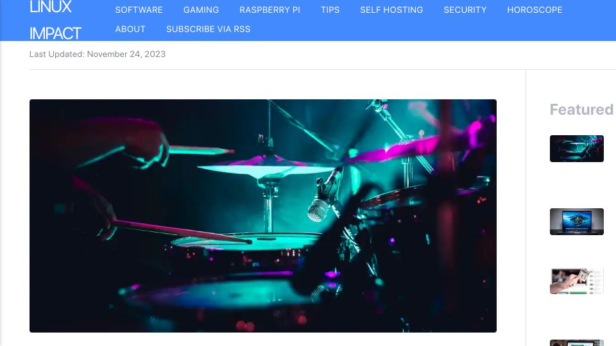The width and height of the screenshot is (616, 346).
Task: Open the Tips navigation link
Action: pos(330,10)
